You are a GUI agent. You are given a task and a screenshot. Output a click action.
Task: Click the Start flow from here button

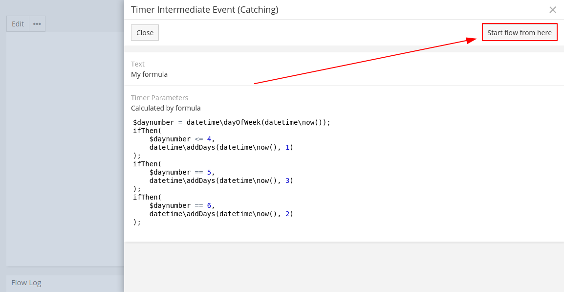[519, 33]
